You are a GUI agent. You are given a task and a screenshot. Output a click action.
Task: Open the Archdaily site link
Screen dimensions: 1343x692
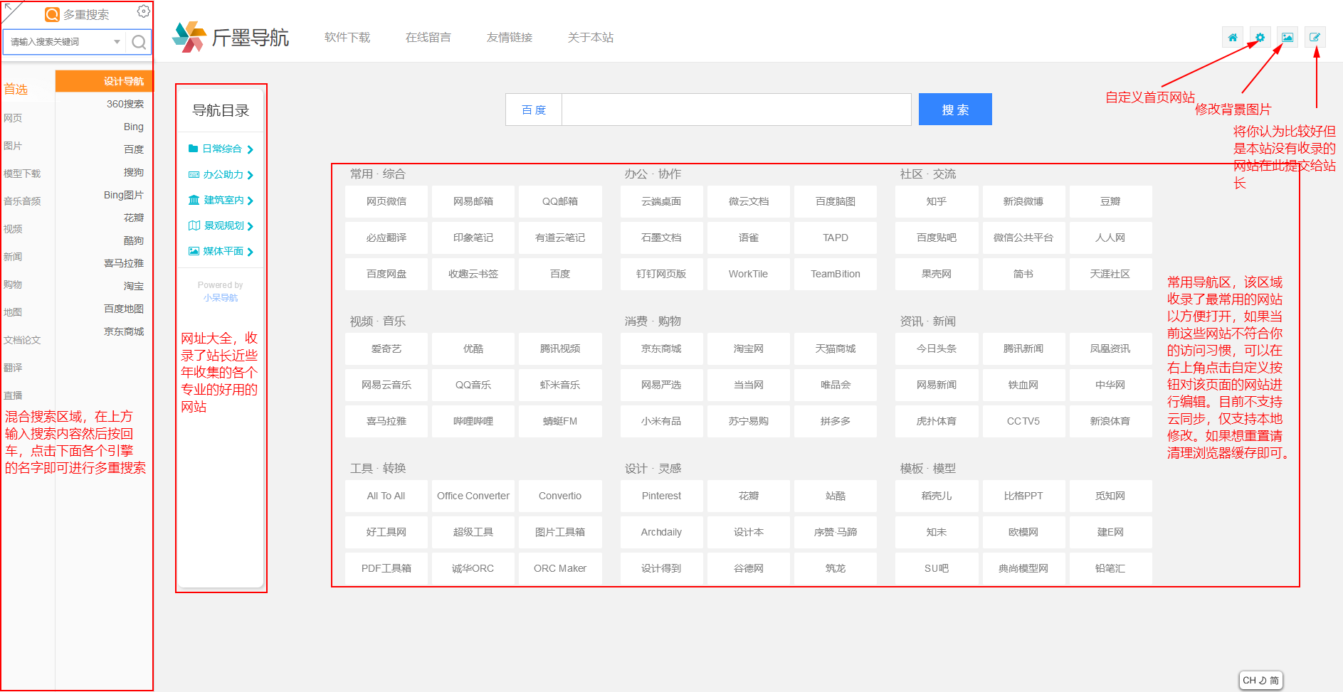point(661,532)
